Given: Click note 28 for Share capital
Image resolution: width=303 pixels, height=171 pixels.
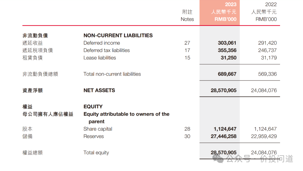Looking at the screenshot, I should pyautogui.click(x=187, y=129).
